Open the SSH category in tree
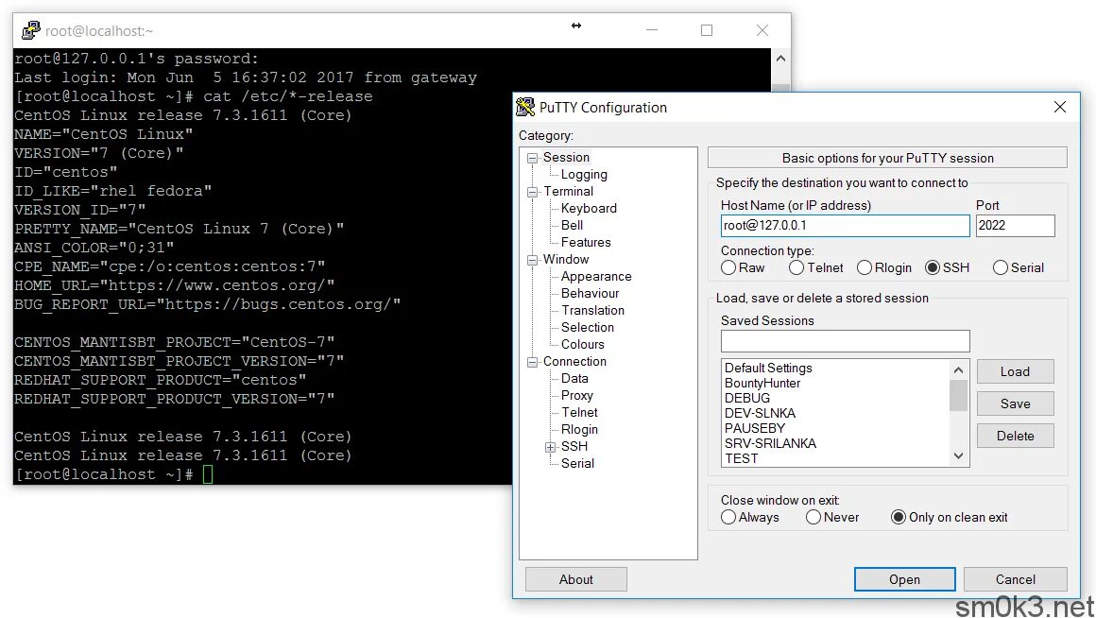1096x618 pixels. [x=574, y=446]
